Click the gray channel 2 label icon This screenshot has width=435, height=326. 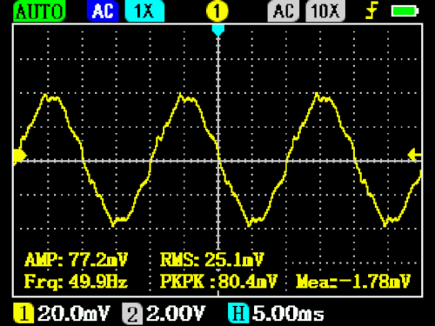pos(132,314)
